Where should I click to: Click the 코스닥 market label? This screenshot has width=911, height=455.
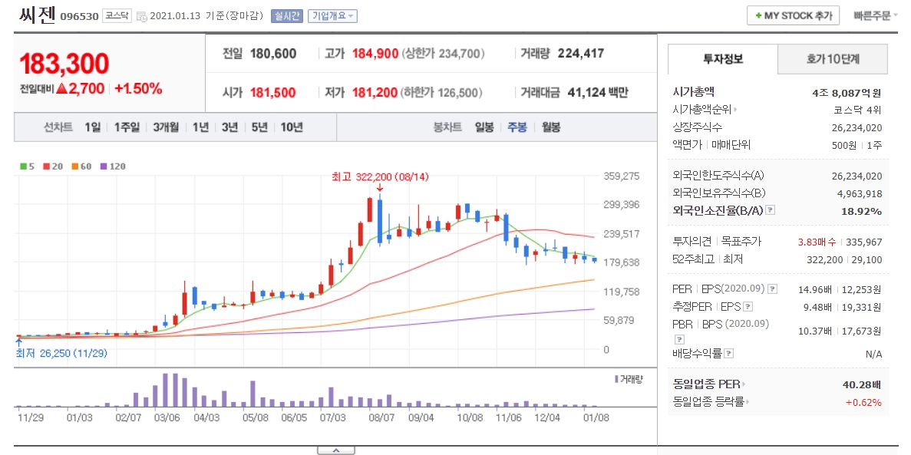click(117, 15)
